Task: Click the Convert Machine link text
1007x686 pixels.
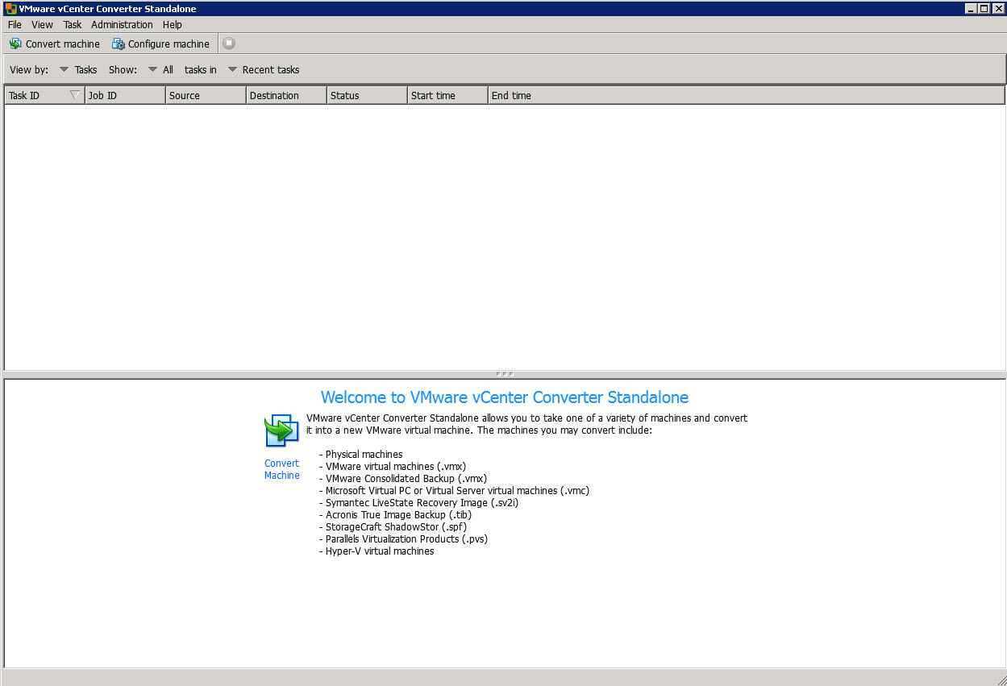Action: (x=281, y=469)
